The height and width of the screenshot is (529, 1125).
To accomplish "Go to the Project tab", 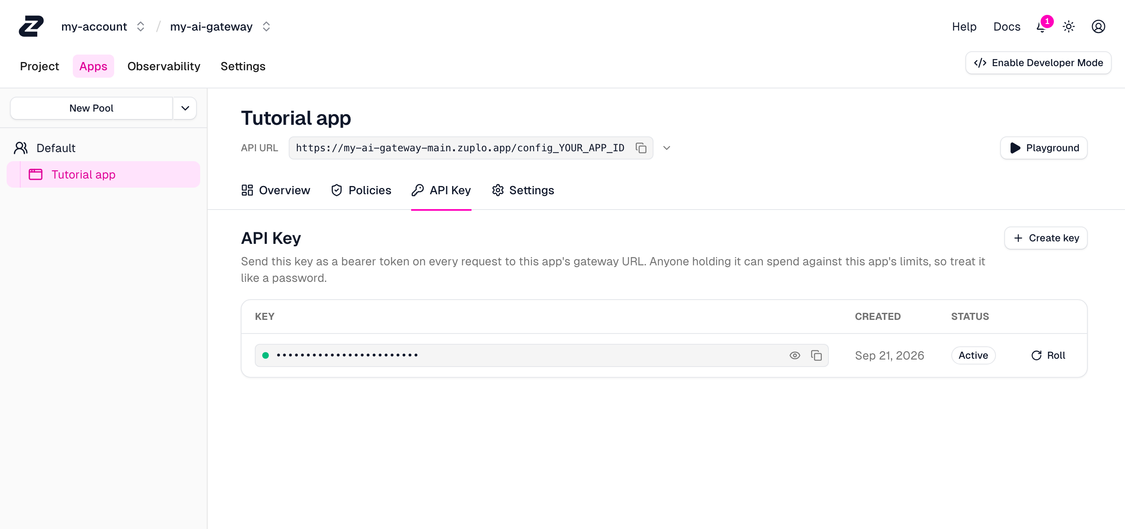I will coord(39,67).
